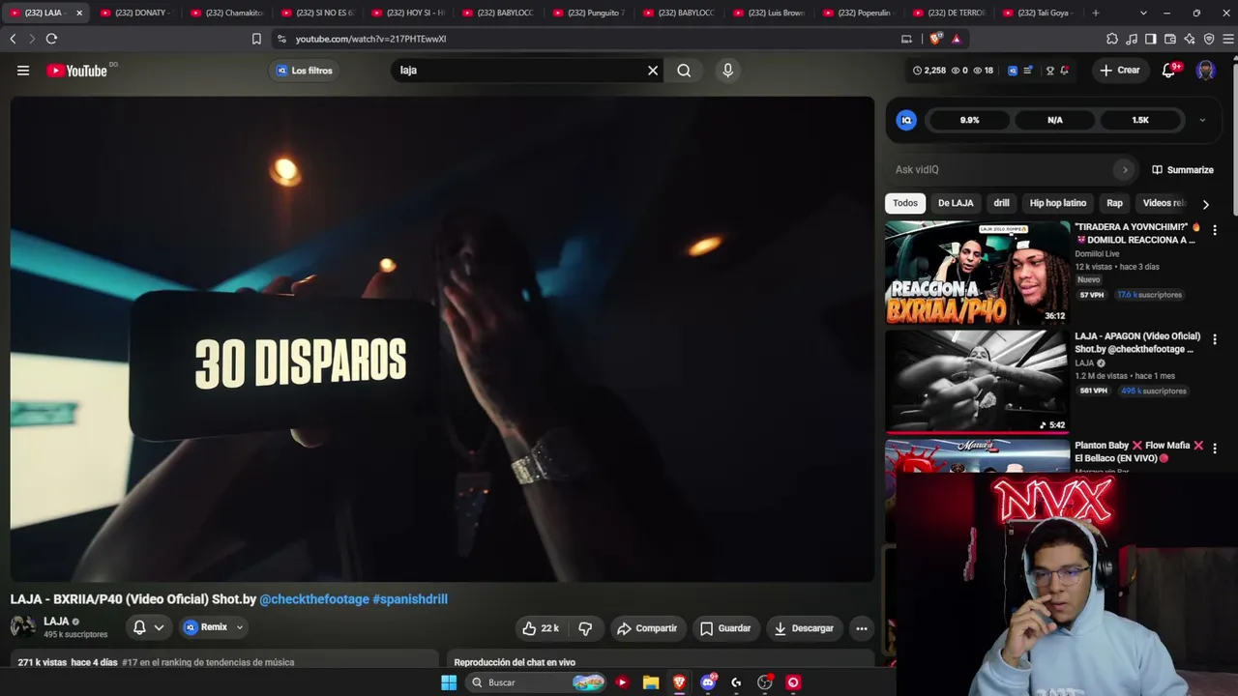The height and width of the screenshot is (696, 1238).
Task: Open the notifications bell with 9+ badge
Action: pos(1169,71)
